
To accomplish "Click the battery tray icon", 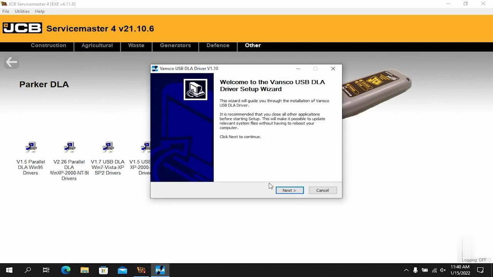I will pos(425,270).
